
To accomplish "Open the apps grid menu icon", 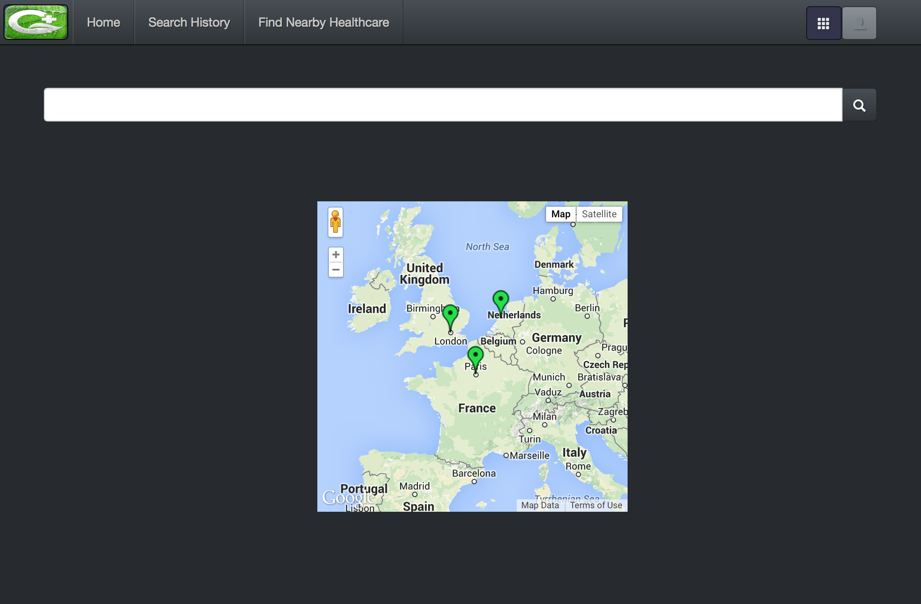I will 823,23.
